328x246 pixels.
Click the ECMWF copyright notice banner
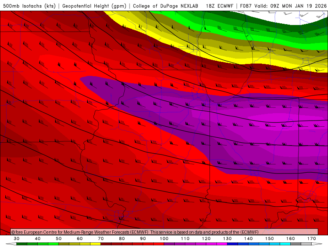click(164, 232)
